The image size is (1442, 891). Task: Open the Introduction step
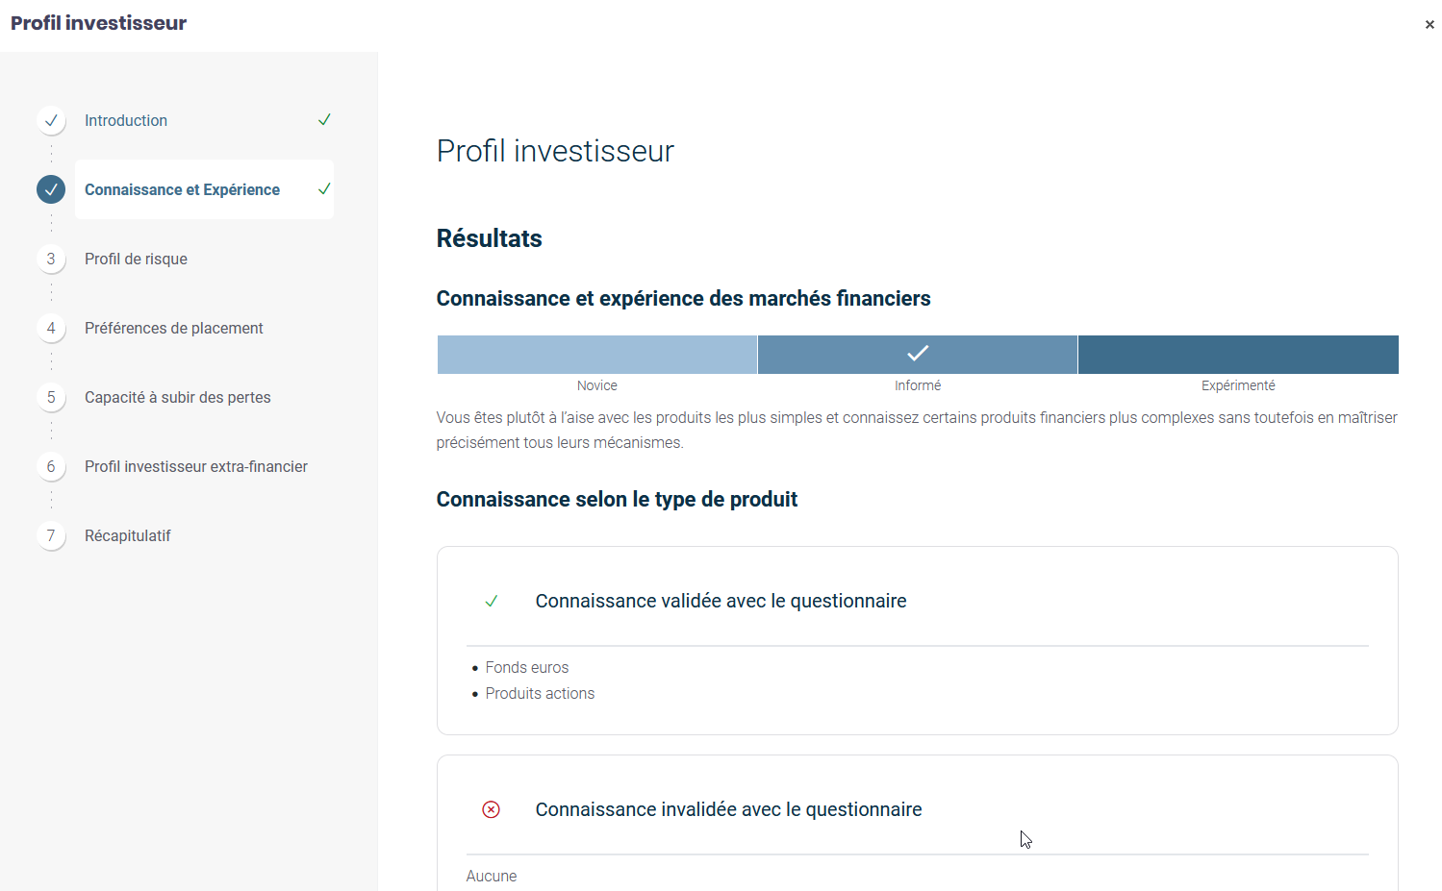point(126,120)
